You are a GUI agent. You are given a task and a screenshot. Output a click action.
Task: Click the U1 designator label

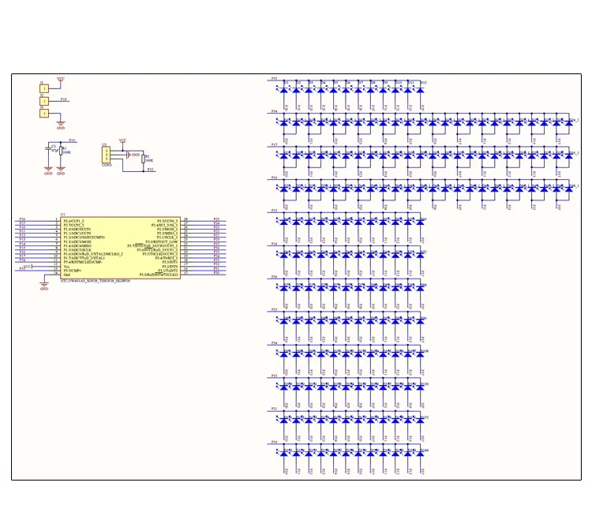point(62,215)
